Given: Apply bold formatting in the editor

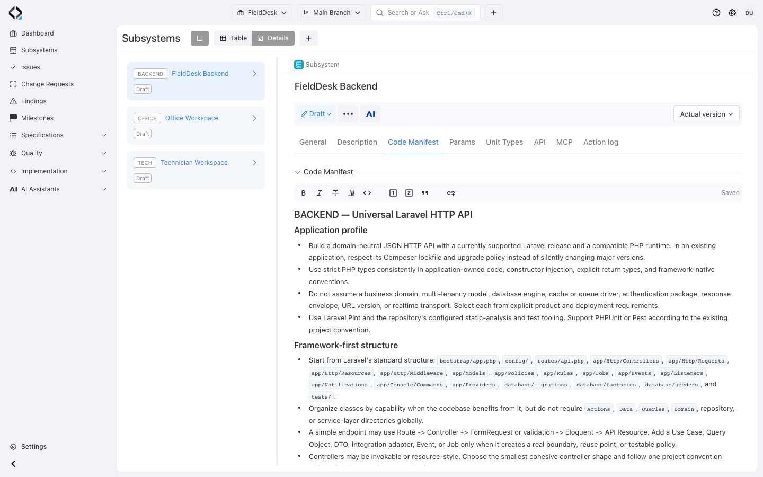Looking at the screenshot, I should (304, 193).
